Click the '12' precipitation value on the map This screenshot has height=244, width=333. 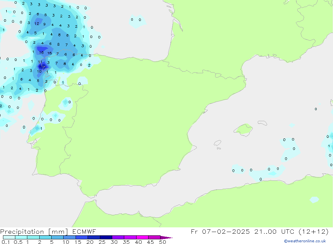[37, 24]
